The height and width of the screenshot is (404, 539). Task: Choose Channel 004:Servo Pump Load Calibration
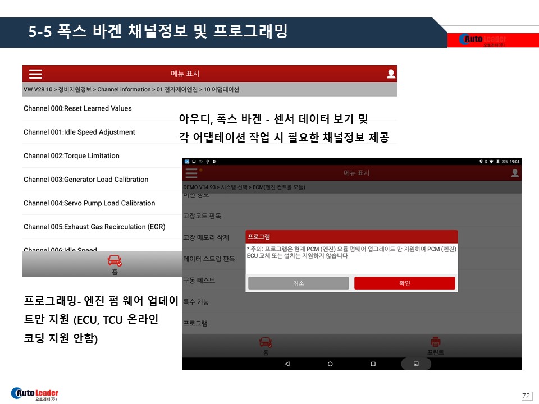click(102, 203)
